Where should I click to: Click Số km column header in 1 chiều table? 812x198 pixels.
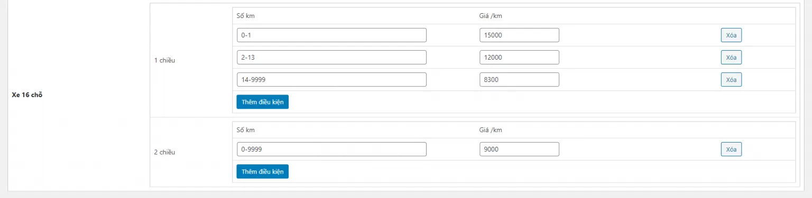click(246, 15)
